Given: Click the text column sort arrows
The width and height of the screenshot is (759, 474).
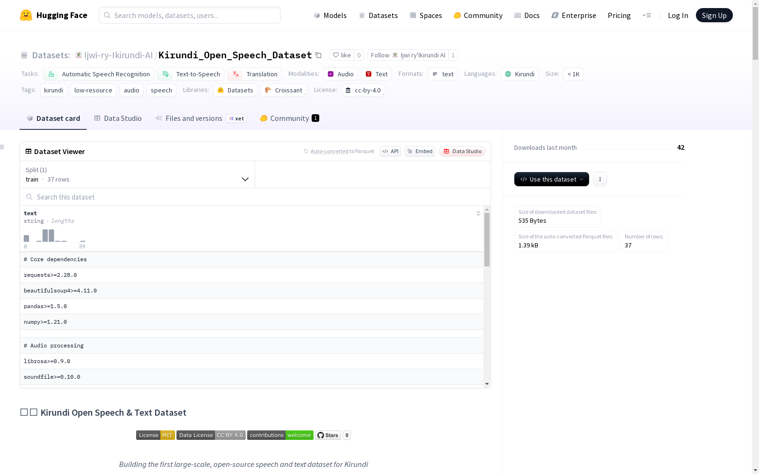Looking at the screenshot, I should coord(478,213).
